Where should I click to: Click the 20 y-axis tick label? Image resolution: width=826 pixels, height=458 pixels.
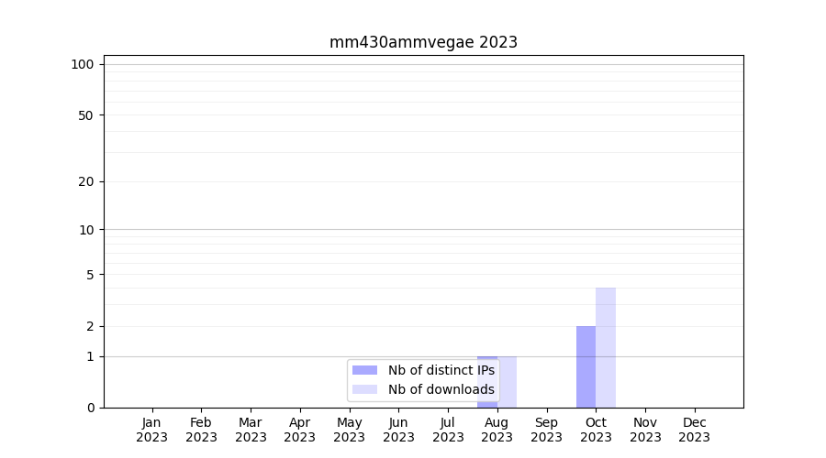(85, 181)
